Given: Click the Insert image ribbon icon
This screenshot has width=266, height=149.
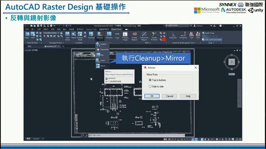Looking at the screenshot, I should tap(27, 35).
